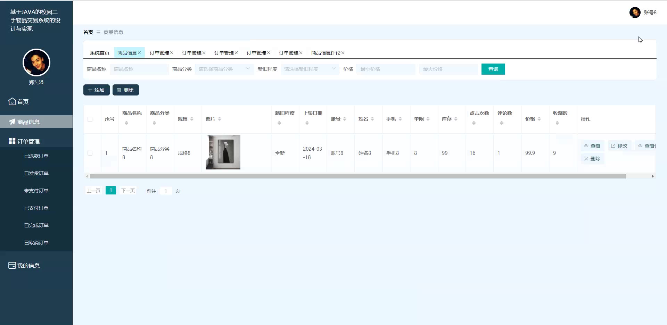Click the 账号8 username in header
Viewport: 667px width, 325px height.
(x=650, y=12)
